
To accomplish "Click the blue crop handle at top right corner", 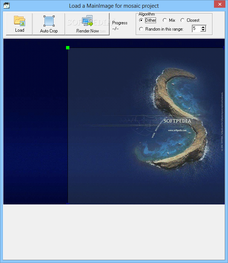I will (x=224, y=48).
